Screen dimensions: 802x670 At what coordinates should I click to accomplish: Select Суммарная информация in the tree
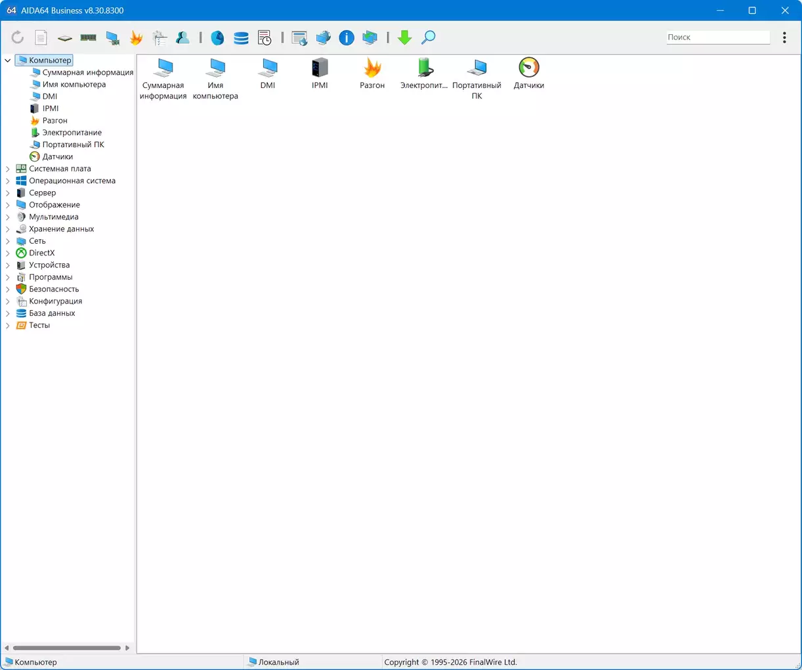pyautogui.click(x=87, y=72)
